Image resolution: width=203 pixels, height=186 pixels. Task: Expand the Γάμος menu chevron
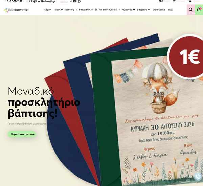point(62,10)
